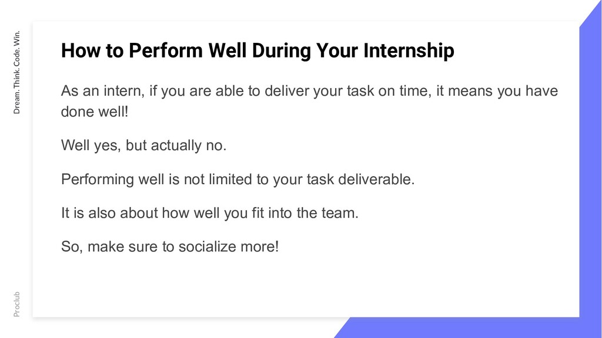Screen dimensions: 602x338
Task: Click the sentence about fitting into the team
Action: [x=210, y=213]
